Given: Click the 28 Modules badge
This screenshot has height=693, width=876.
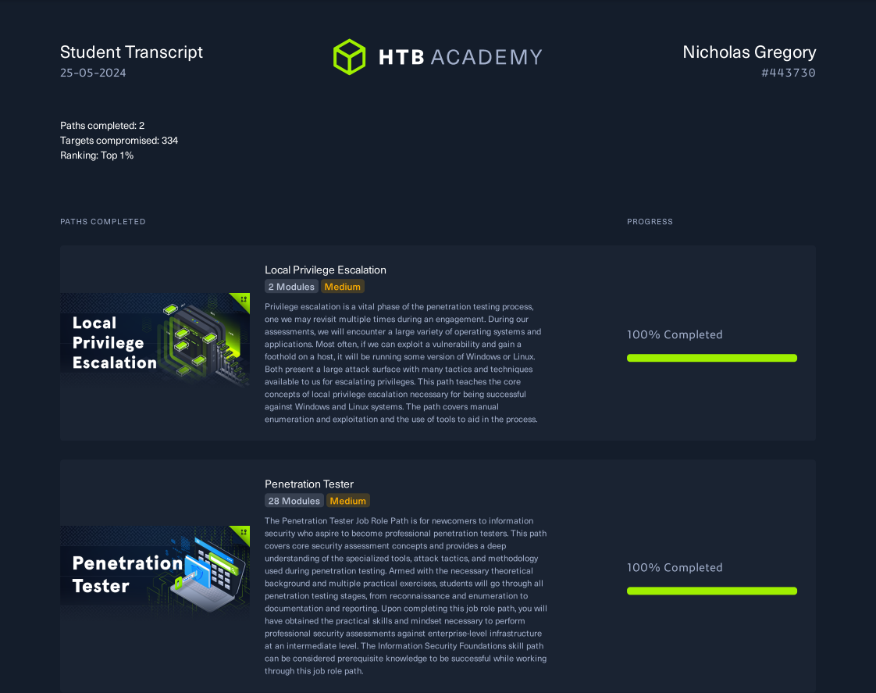Looking at the screenshot, I should pos(294,501).
